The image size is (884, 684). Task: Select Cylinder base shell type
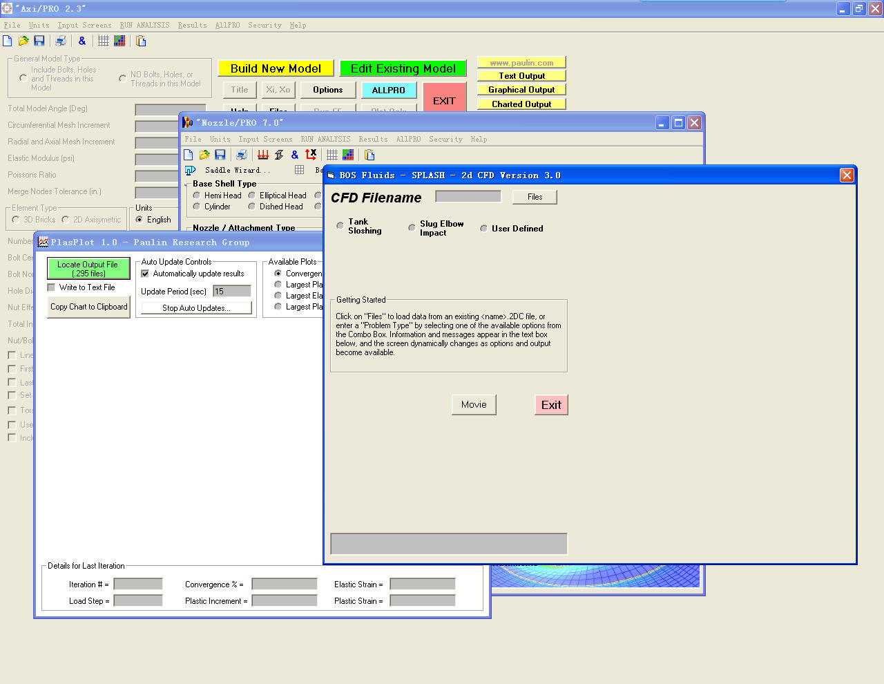[197, 207]
